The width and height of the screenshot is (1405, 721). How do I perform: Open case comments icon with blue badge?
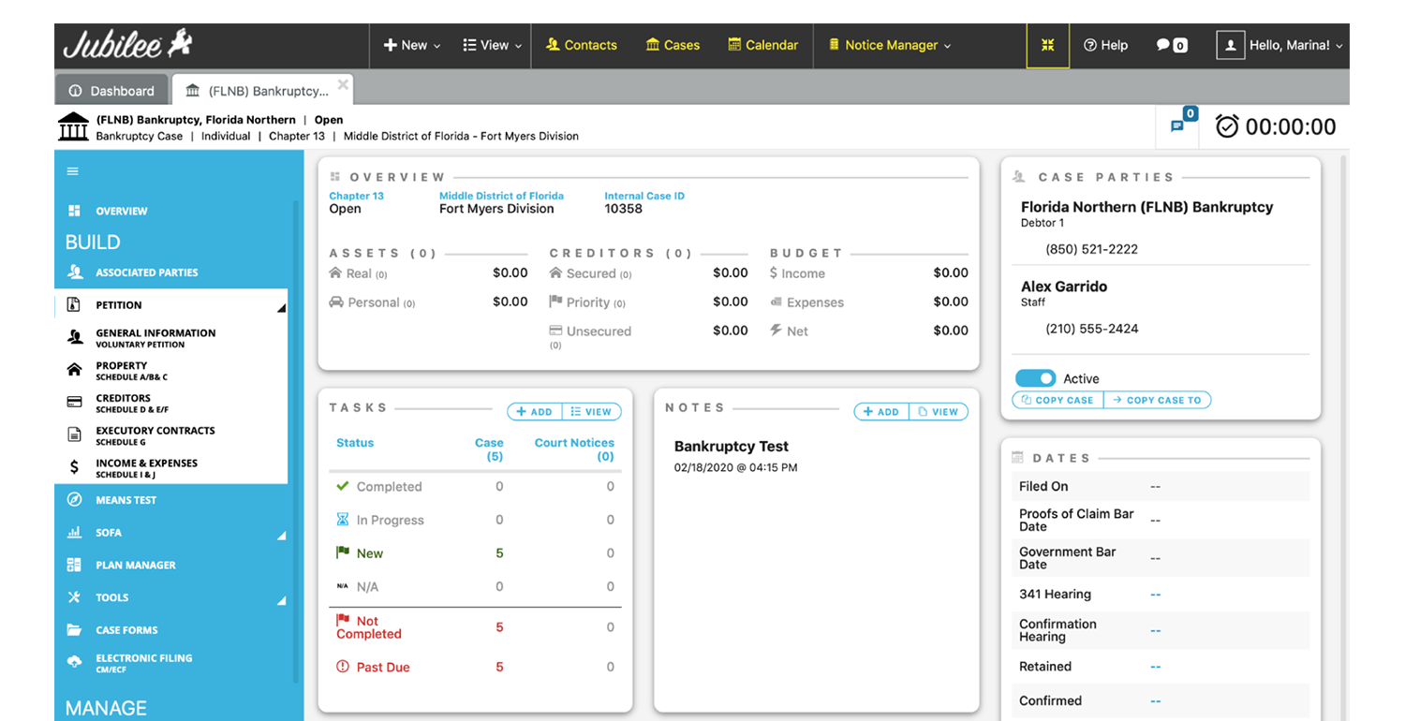1179,125
